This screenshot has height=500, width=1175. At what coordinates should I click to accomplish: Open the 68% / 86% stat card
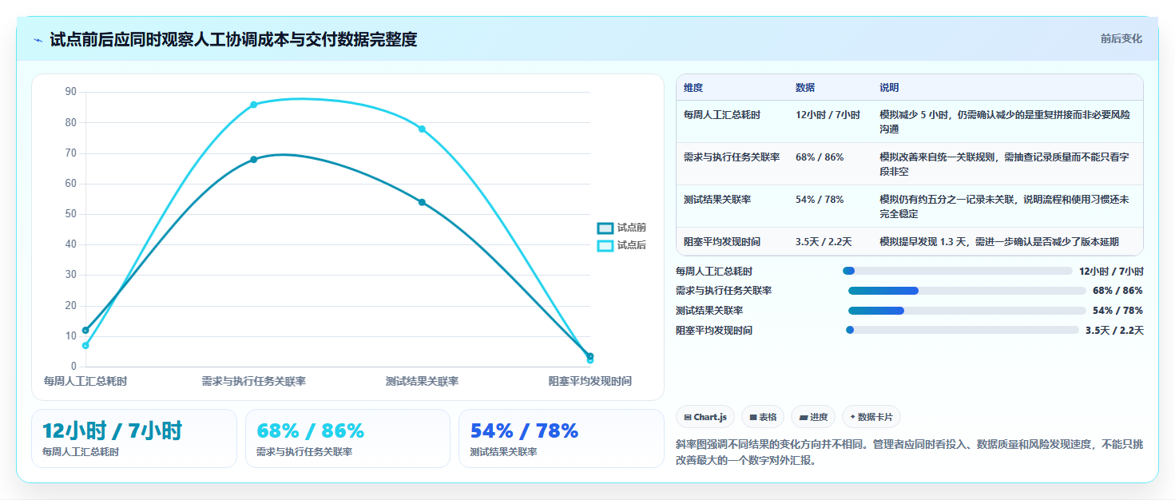(348, 438)
